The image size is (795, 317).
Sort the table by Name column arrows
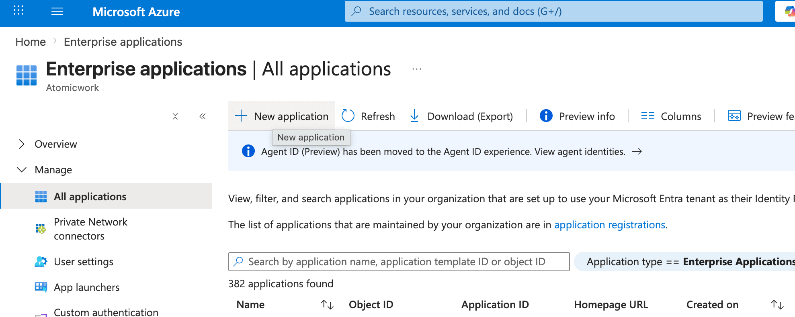point(327,305)
